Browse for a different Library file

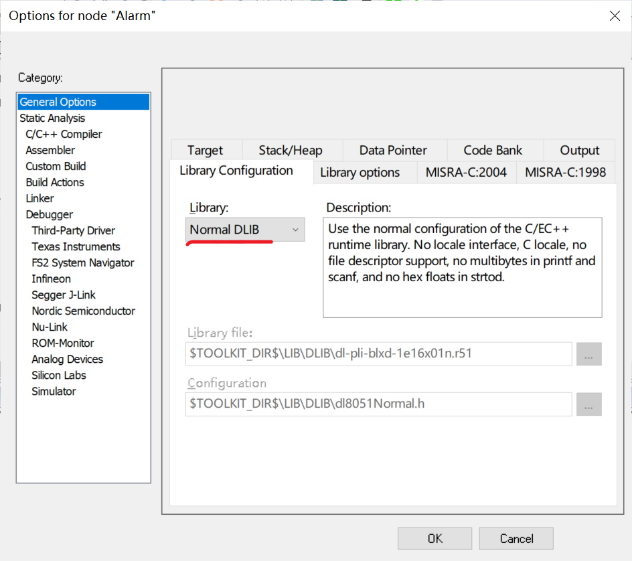pyautogui.click(x=588, y=353)
